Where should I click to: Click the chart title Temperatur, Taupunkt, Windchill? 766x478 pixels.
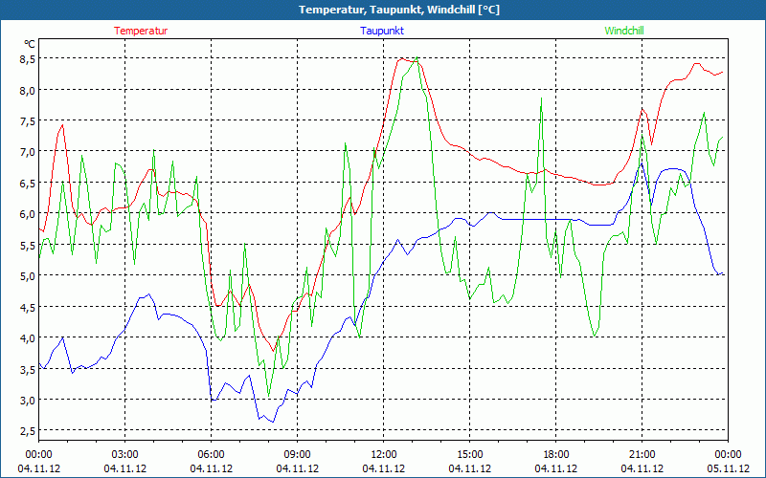point(399,10)
